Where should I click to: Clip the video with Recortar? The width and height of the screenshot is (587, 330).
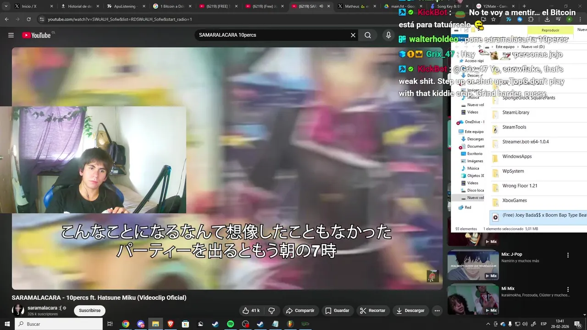(x=373, y=310)
